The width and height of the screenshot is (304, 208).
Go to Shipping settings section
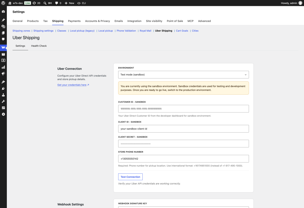pyautogui.click(x=43, y=31)
